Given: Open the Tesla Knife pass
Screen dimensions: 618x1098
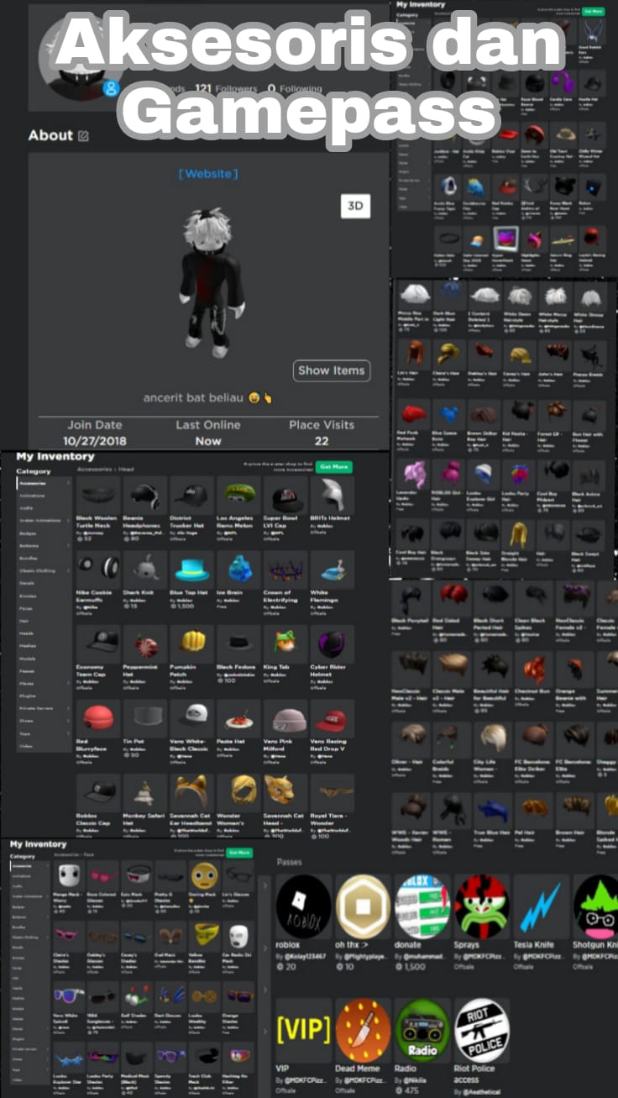Looking at the screenshot, I should [x=541, y=906].
